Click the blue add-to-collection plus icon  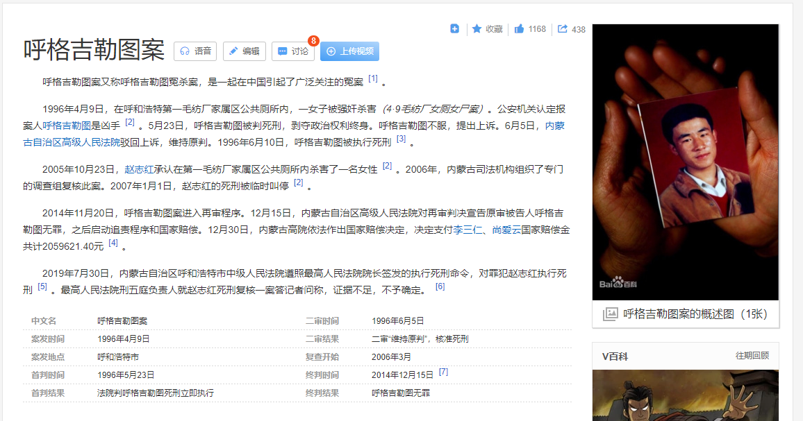(454, 28)
